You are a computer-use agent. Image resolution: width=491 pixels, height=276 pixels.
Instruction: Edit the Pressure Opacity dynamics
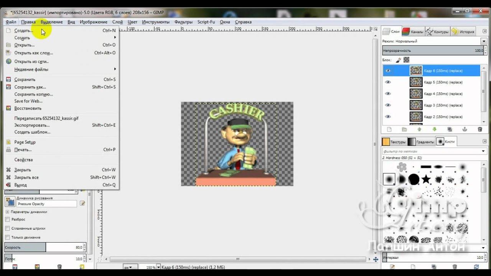tap(82, 204)
